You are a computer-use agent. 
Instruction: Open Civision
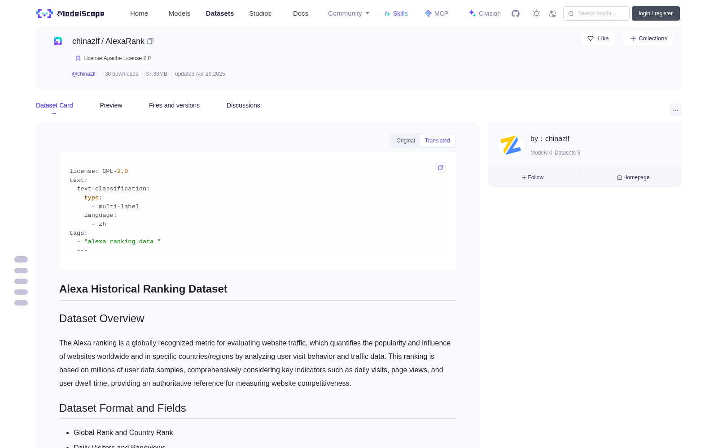coord(485,13)
